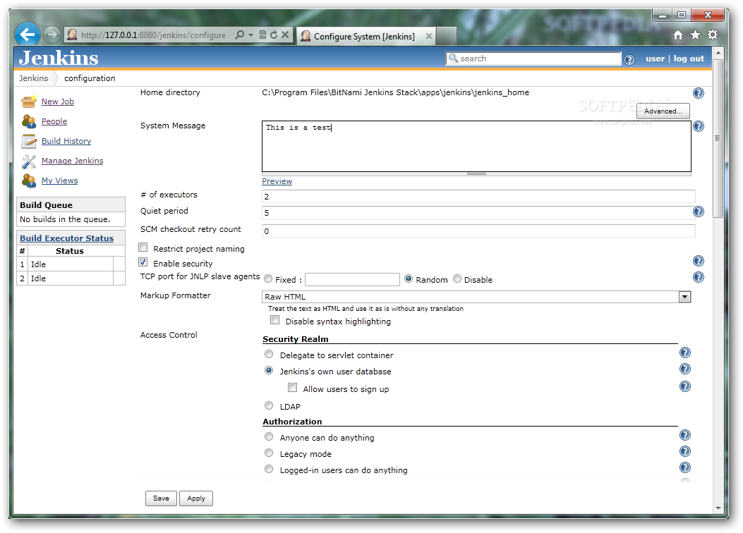Open help for TCP port for JNLP slave agents

point(699,277)
